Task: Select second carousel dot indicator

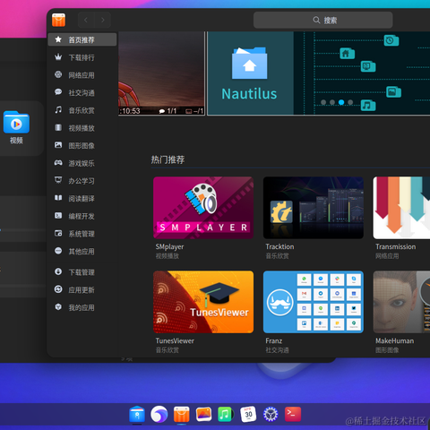Action: point(332,102)
